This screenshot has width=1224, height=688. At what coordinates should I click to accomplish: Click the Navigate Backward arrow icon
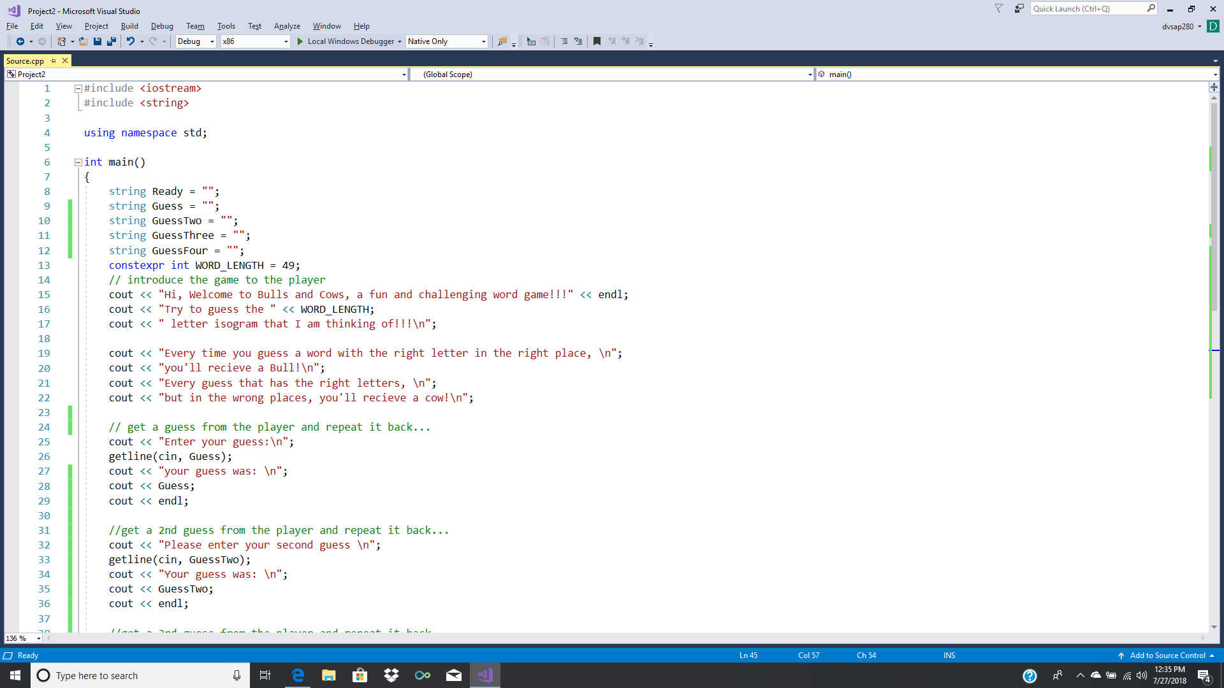[x=21, y=41]
